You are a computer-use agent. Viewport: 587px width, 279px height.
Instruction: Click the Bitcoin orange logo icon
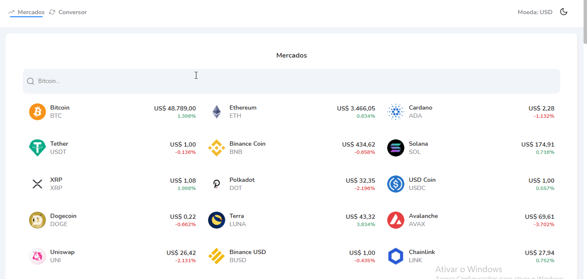tap(37, 112)
